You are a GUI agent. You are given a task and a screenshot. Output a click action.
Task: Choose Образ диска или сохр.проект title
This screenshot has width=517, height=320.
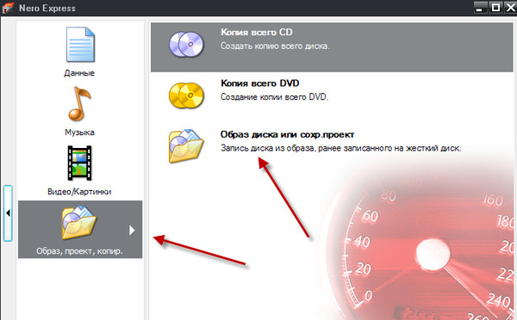tap(287, 135)
